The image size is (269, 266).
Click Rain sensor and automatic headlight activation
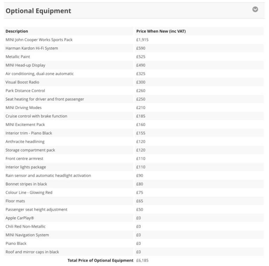pos(48,176)
